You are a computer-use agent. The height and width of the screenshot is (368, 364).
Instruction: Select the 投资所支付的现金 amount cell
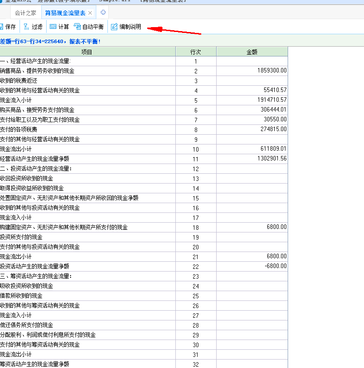(x=252, y=237)
